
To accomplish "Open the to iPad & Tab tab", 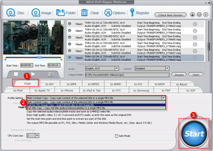I will [92, 90].
